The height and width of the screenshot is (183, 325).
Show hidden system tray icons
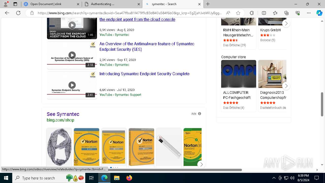tap(274, 178)
